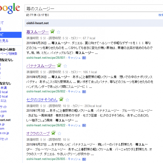The height and width of the screenshot is (163, 163).
Task: Select the o.co.jp site filter in sidebar
Action: [4, 133]
